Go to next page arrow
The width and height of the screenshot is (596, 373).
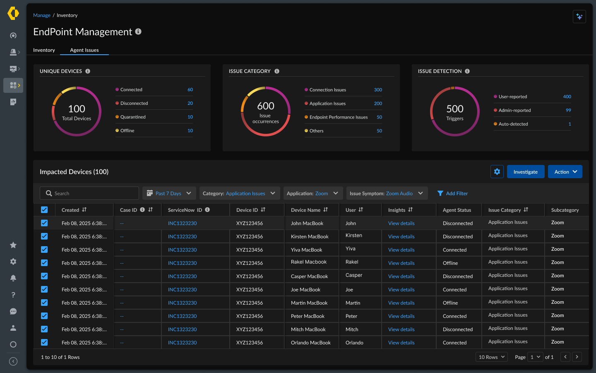[577, 357]
